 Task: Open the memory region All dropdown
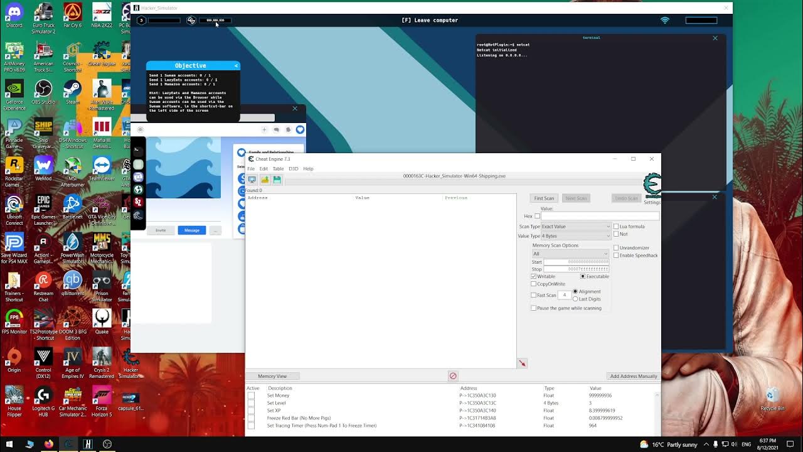(570, 254)
